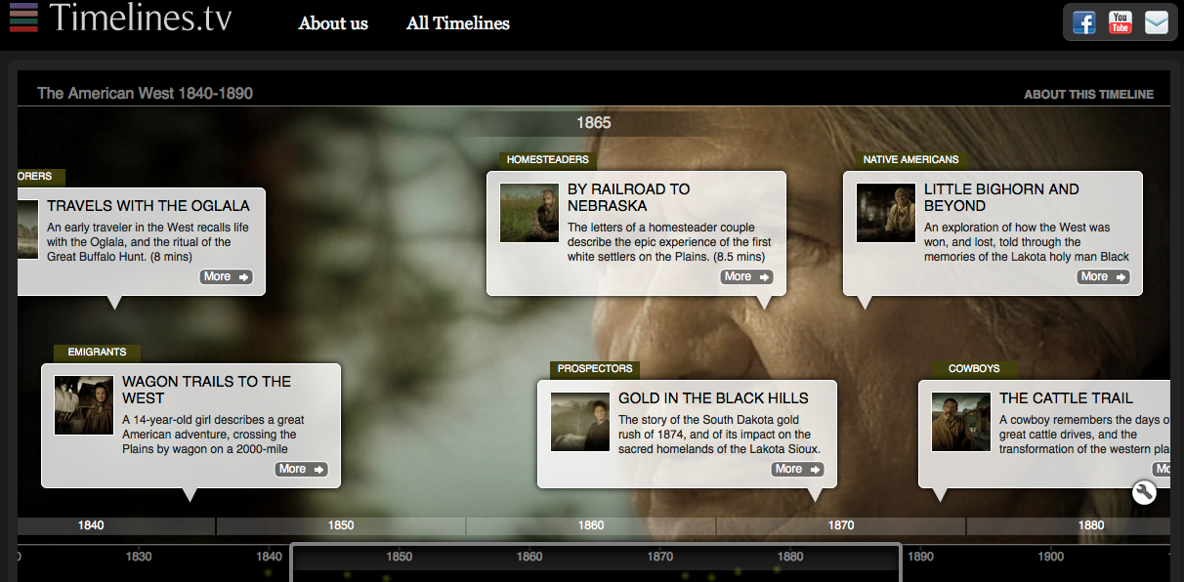Image resolution: width=1184 pixels, height=582 pixels.
Task: Select the HOMESTEADERS category label
Action: pos(547,159)
